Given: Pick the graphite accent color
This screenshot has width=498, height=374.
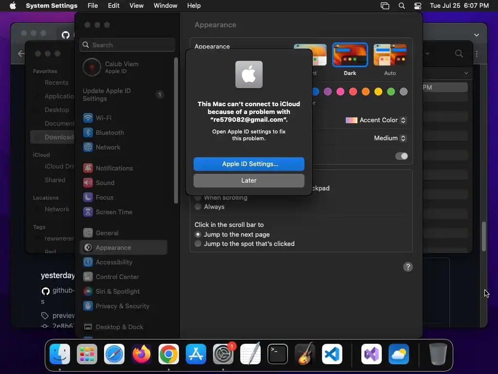Looking at the screenshot, I should [404, 92].
